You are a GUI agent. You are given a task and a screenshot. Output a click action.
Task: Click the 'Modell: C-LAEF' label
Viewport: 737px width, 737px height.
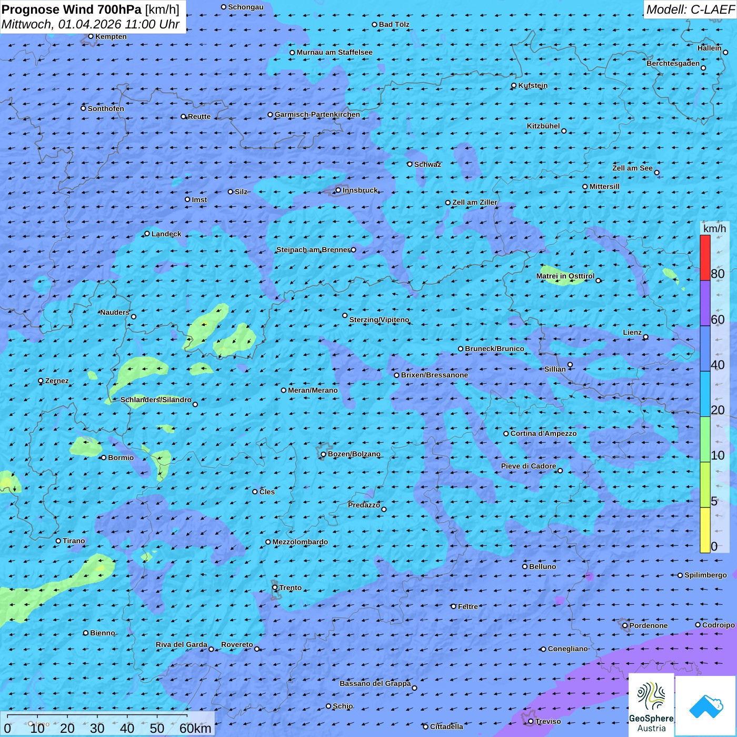(690, 9)
